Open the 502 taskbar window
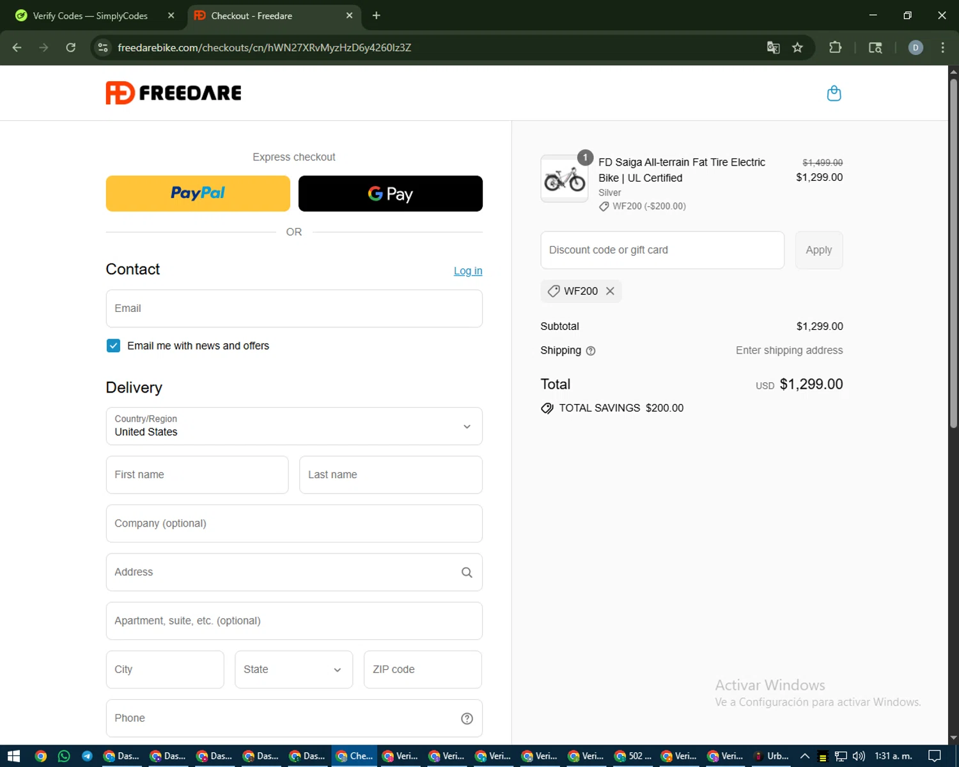The height and width of the screenshot is (767, 959). coord(633,756)
